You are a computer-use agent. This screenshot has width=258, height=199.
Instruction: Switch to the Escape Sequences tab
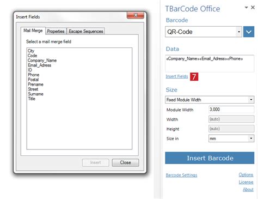click(86, 31)
